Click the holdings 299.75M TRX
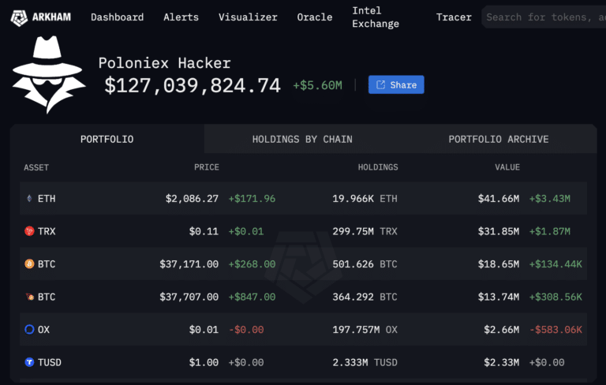 coord(365,231)
